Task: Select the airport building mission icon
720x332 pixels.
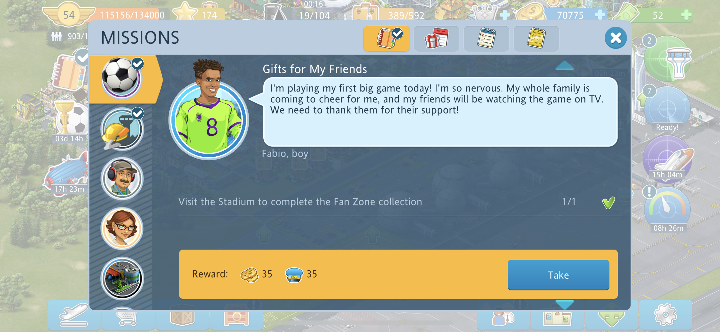Action: (x=122, y=278)
